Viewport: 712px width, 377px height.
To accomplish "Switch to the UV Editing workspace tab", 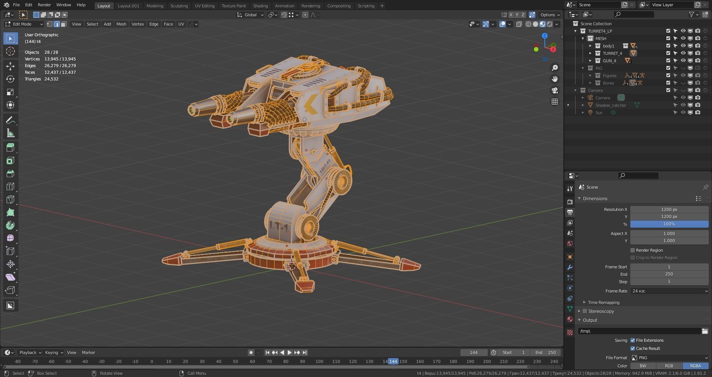I will (205, 6).
